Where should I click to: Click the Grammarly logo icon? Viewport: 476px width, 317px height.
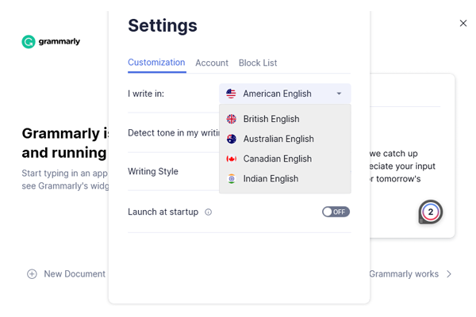pyautogui.click(x=29, y=42)
